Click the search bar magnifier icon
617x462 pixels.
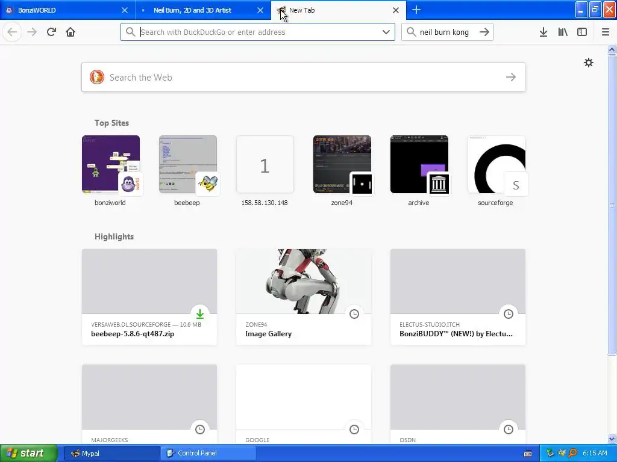411,32
